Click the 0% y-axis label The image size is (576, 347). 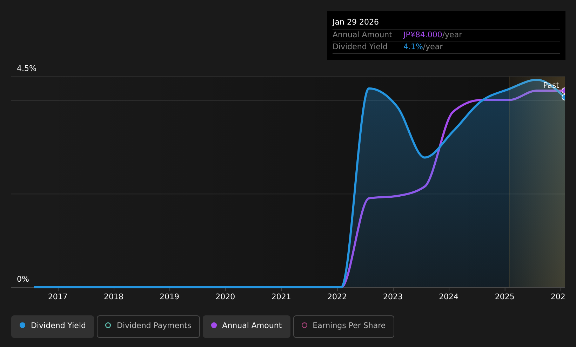23,279
